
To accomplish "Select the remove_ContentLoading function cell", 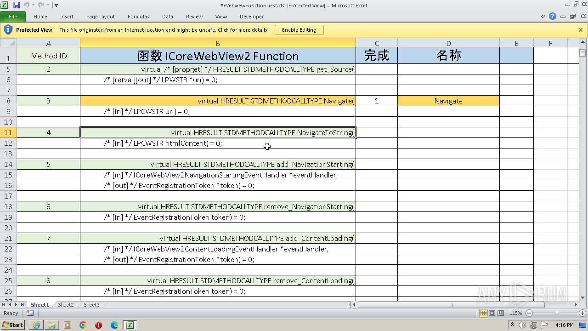I will 218,280.
